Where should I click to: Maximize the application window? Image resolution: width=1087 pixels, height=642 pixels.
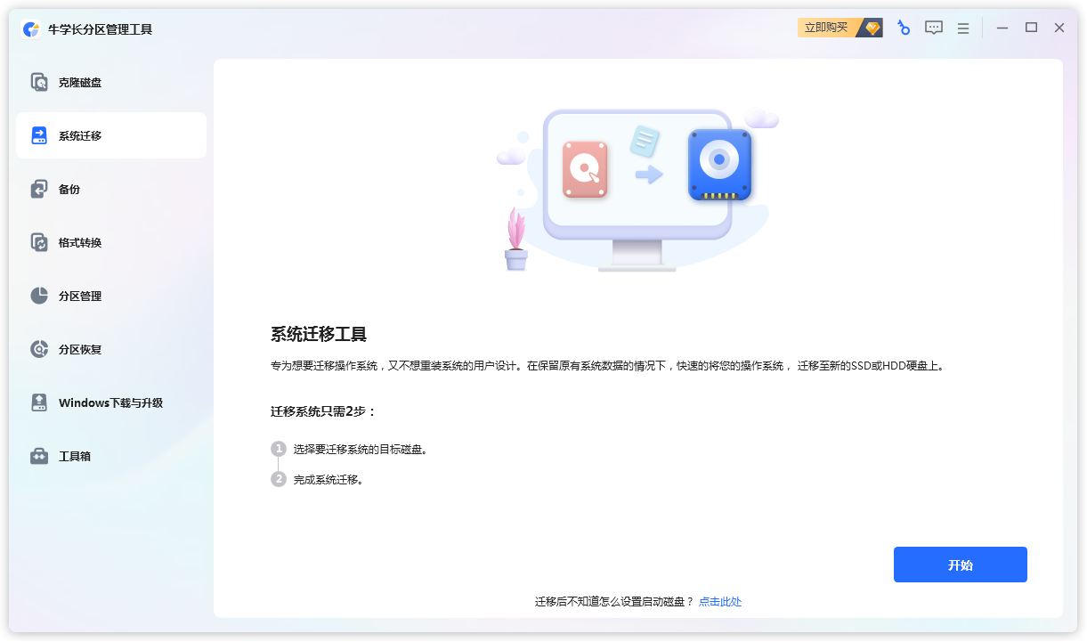[x=1031, y=28]
